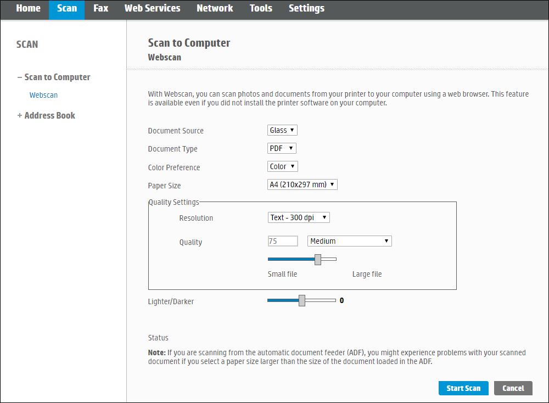
Task: Go to the Network tab
Action: tap(215, 8)
